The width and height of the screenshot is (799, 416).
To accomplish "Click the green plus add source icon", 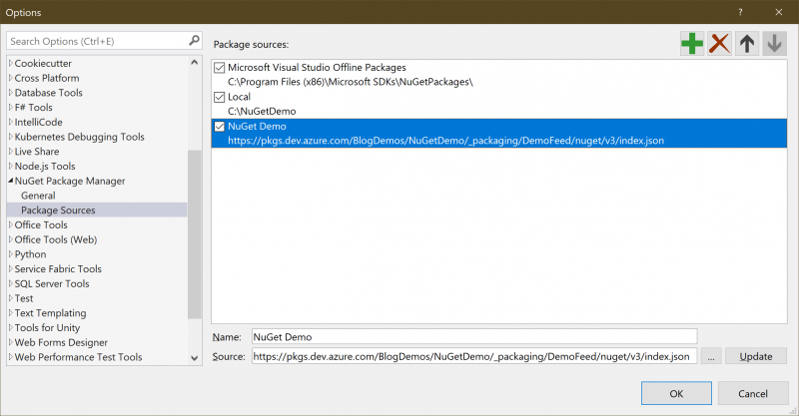I will pos(691,43).
